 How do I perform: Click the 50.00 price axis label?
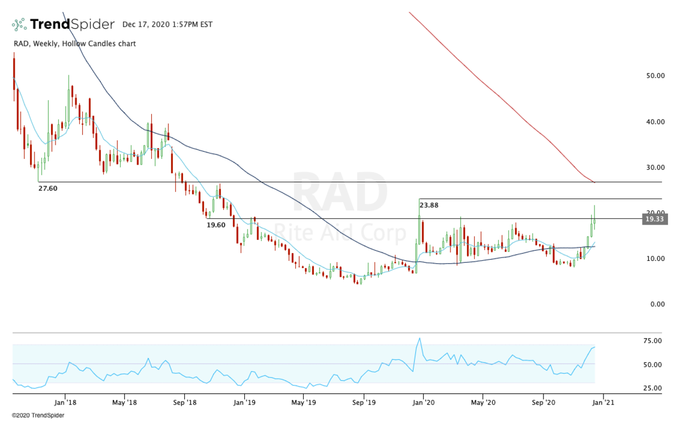[x=655, y=75]
